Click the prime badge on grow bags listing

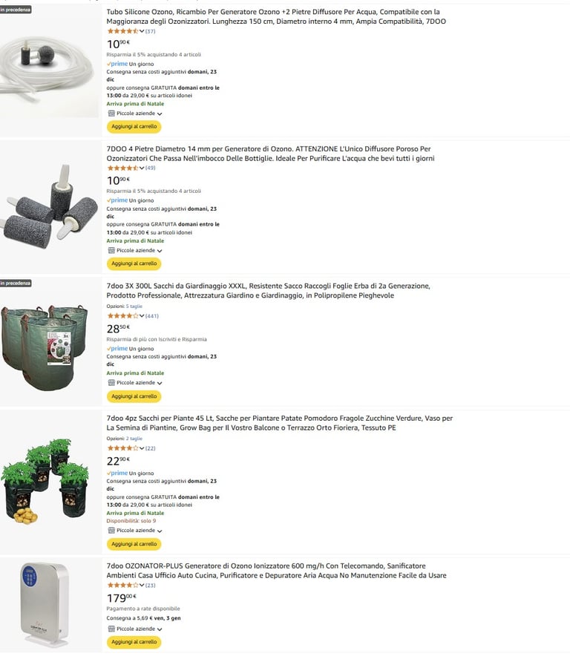point(117,473)
